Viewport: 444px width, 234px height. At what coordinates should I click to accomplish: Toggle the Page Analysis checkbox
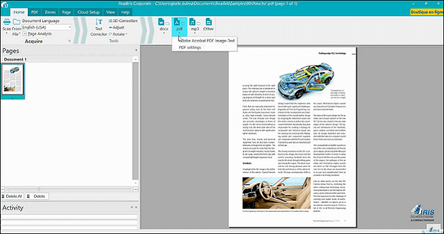point(25,34)
